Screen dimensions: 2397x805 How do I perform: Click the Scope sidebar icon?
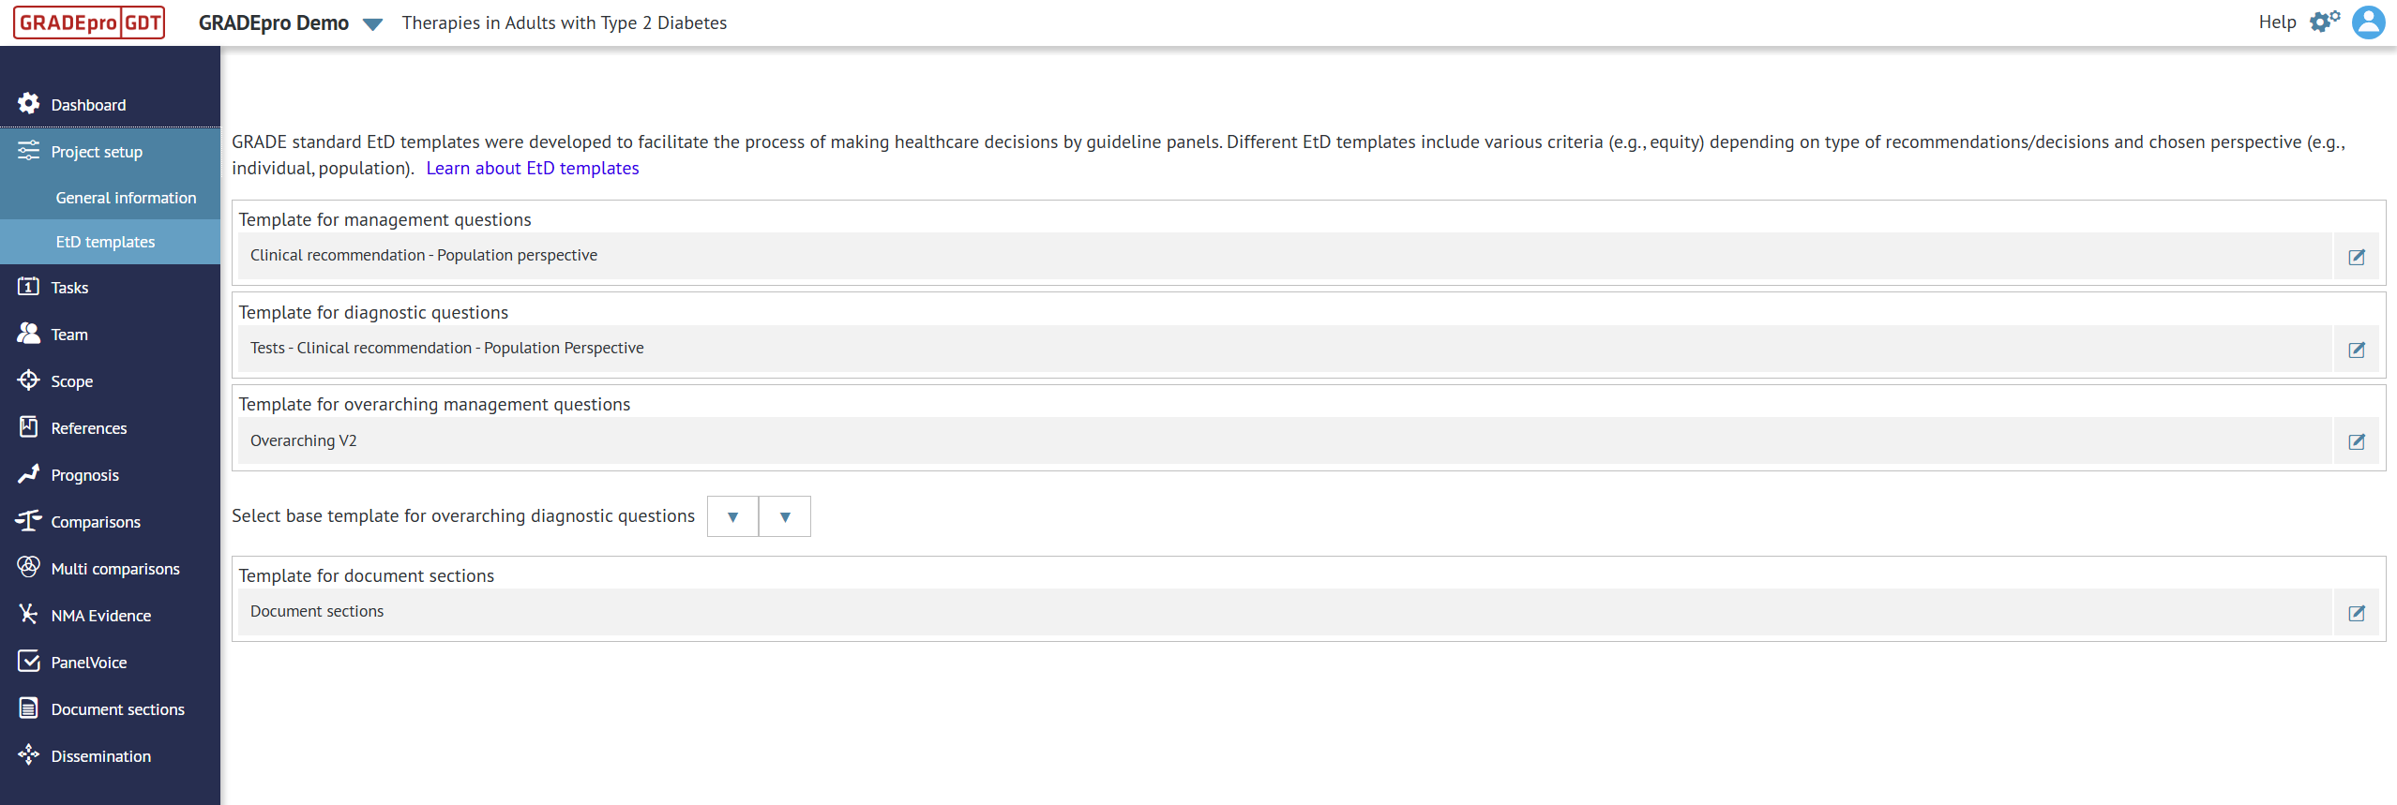(x=71, y=380)
